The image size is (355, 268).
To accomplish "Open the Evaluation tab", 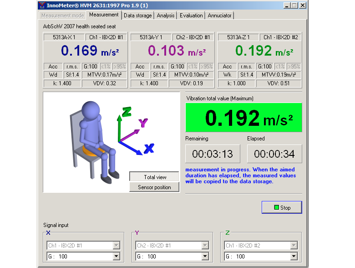I will [191, 15].
